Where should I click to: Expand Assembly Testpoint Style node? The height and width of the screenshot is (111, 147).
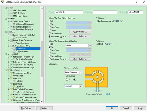click(9, 65)
